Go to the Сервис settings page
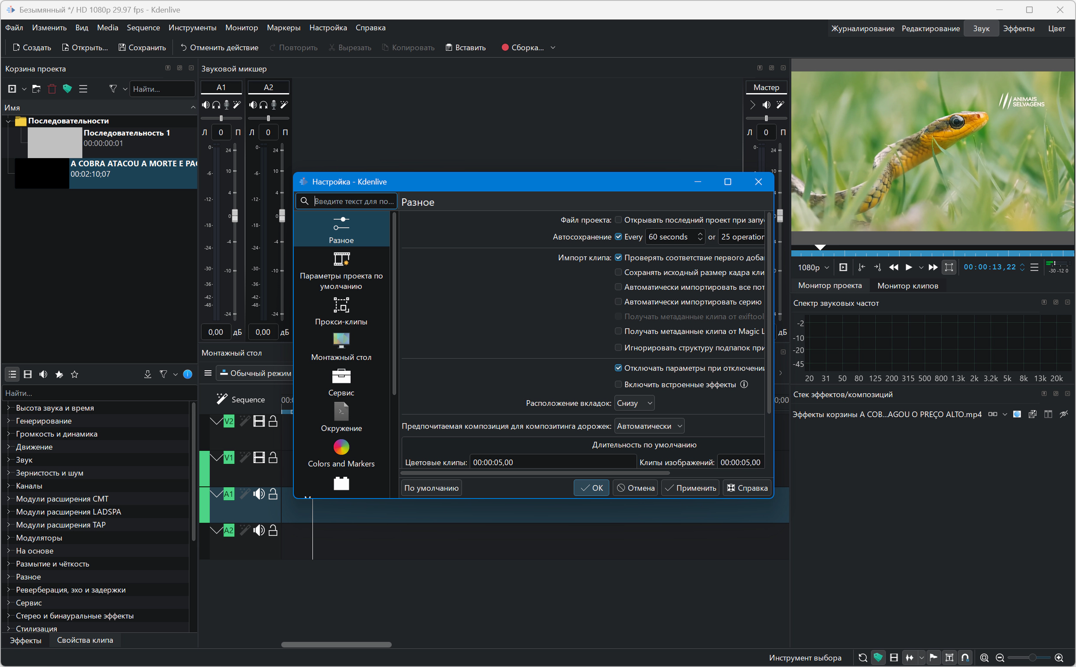The height and width of the screenshot is (667, 1076). coord(341,382)
